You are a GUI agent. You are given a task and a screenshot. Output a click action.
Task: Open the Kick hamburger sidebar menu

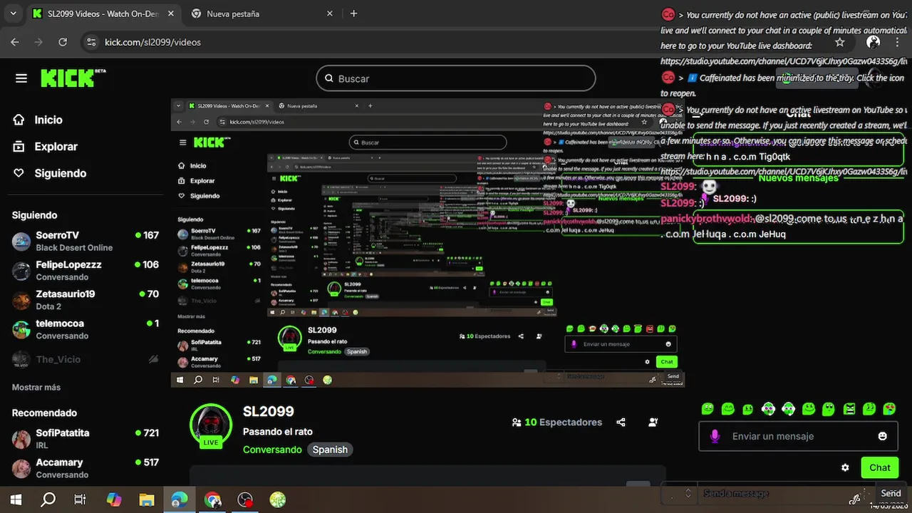click(21, 78)
